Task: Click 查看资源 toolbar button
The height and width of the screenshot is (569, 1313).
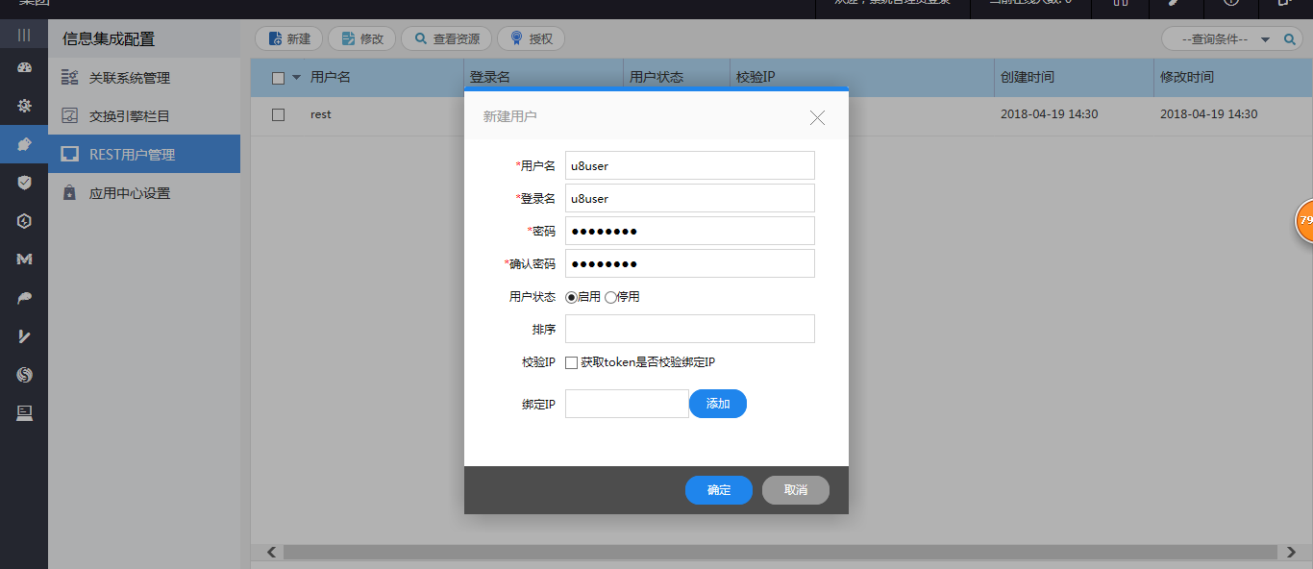Action: [447, 38]
